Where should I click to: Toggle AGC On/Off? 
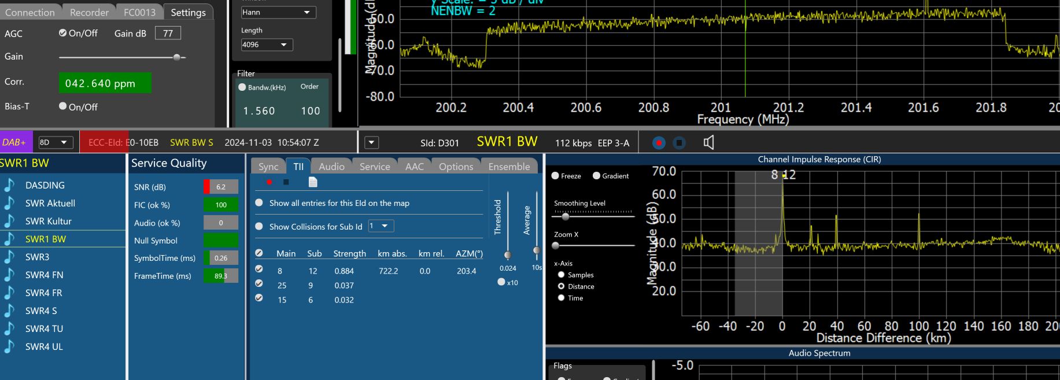(63, 33)
